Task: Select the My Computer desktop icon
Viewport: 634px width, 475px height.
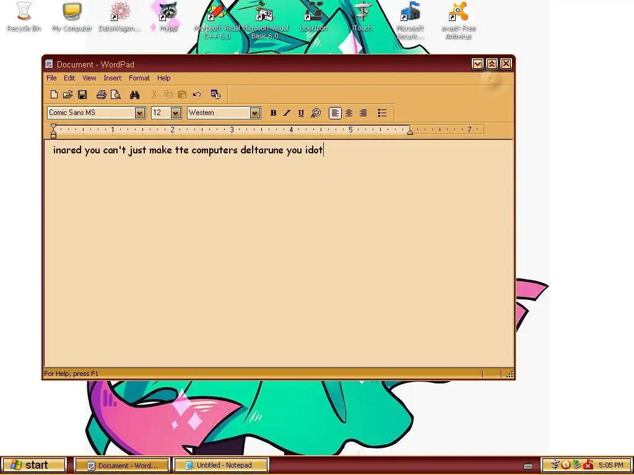Action: (x=72, y=17)
